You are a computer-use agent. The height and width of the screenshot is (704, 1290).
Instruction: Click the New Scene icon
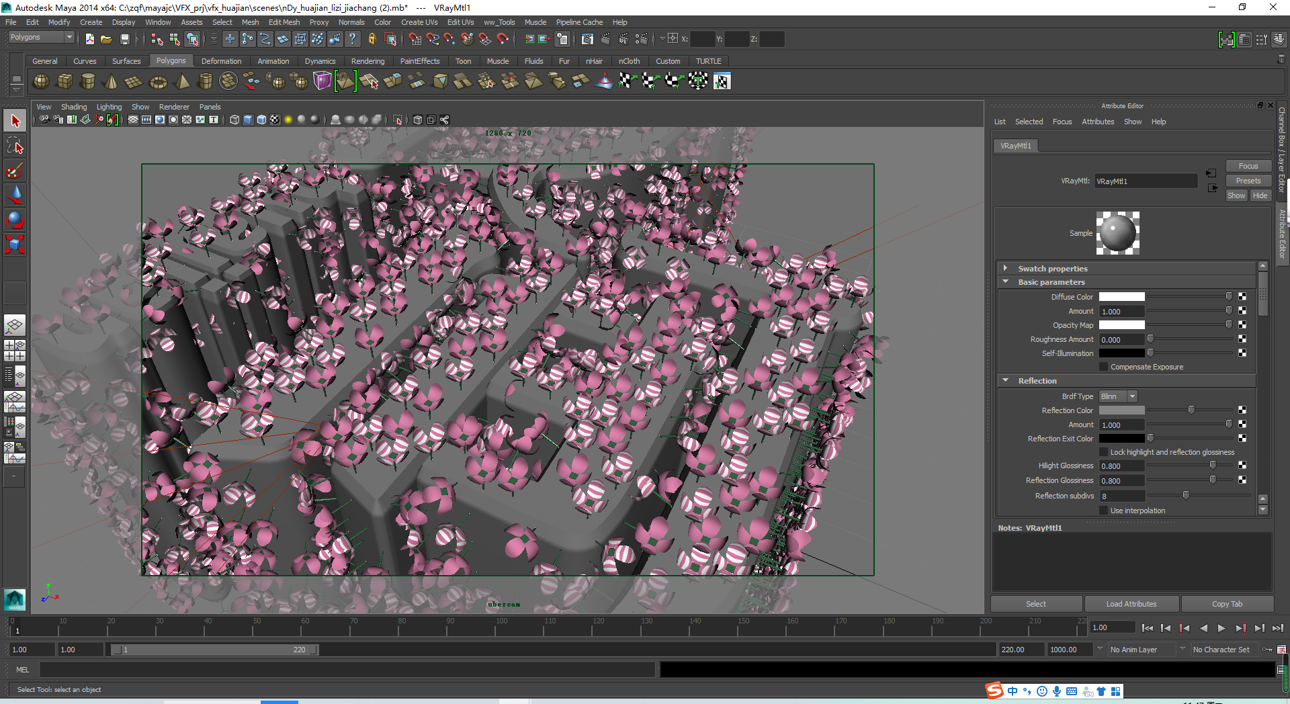[89, 39]
